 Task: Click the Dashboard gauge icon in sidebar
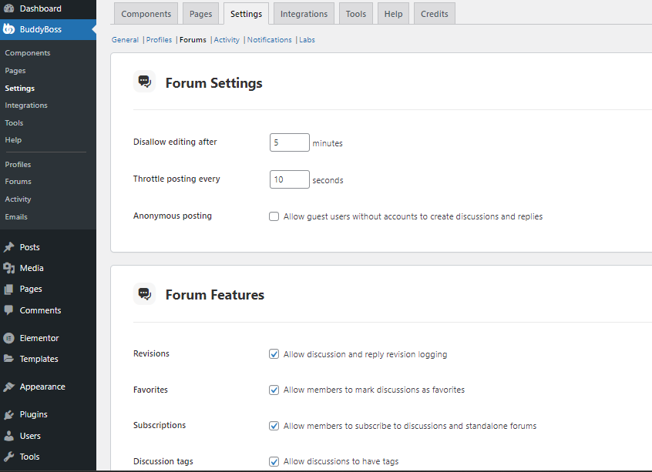(x=8, y=8)
